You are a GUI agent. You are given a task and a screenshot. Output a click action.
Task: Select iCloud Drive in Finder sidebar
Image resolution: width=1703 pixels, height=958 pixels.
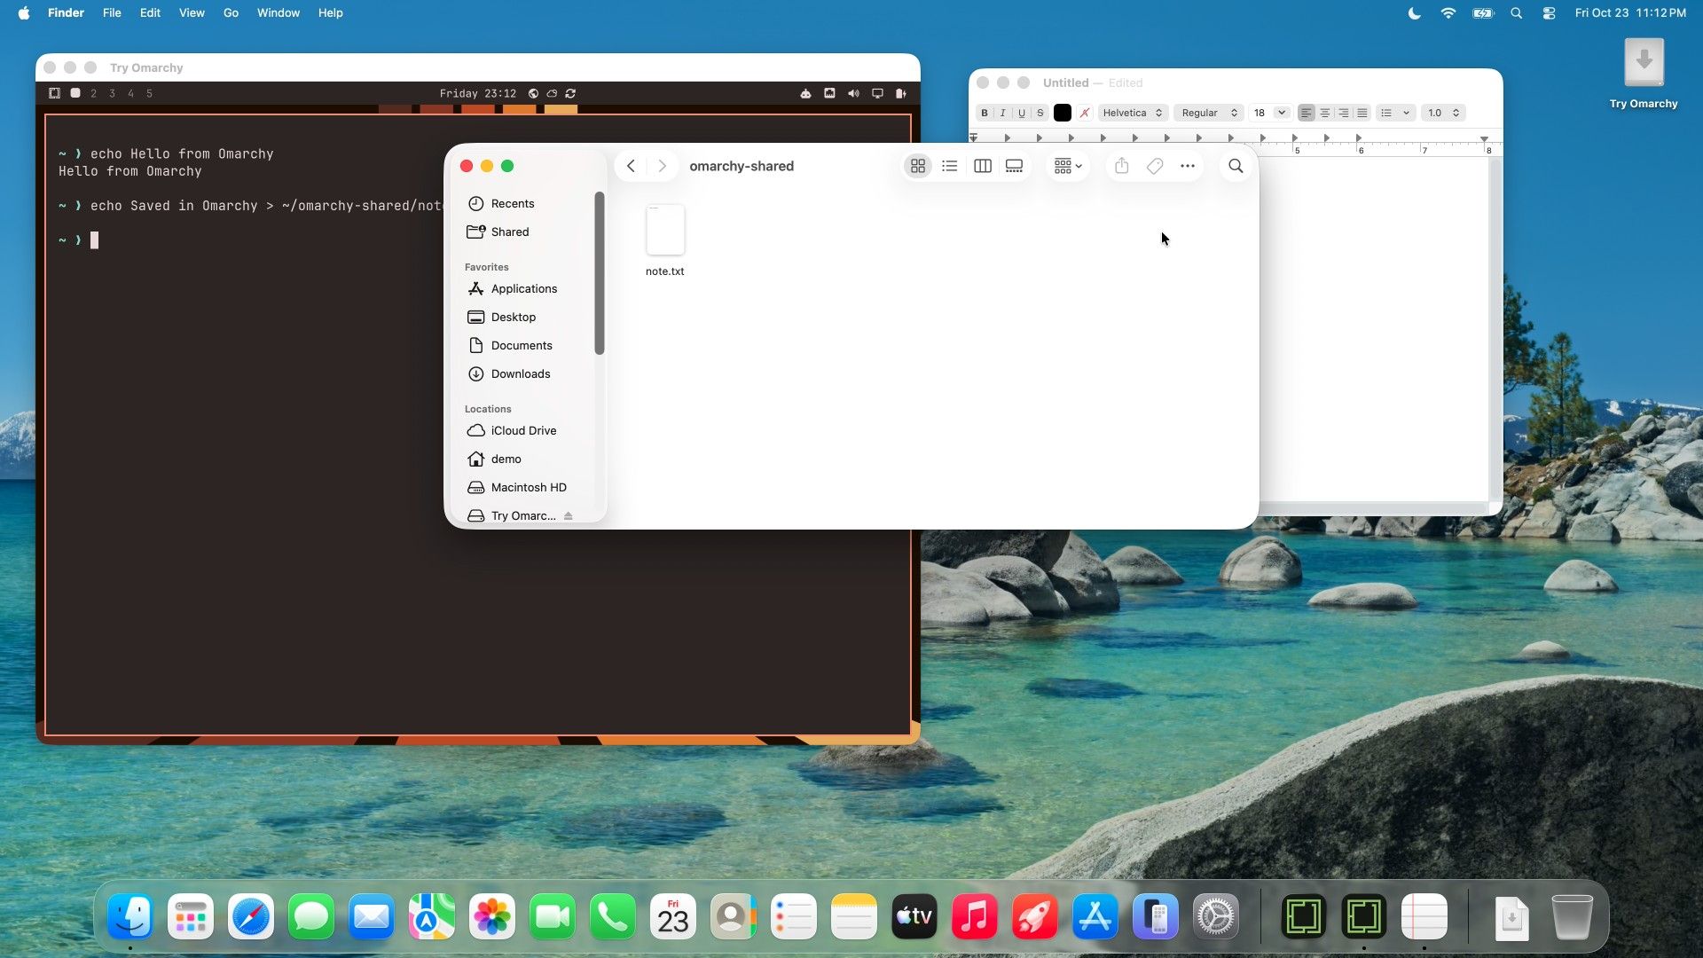tap(523, 430)
